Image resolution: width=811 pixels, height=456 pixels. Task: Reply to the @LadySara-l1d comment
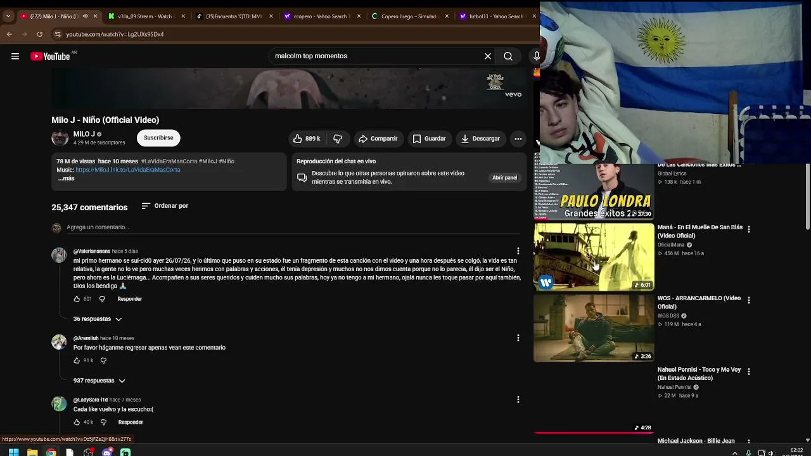[131, 422]
